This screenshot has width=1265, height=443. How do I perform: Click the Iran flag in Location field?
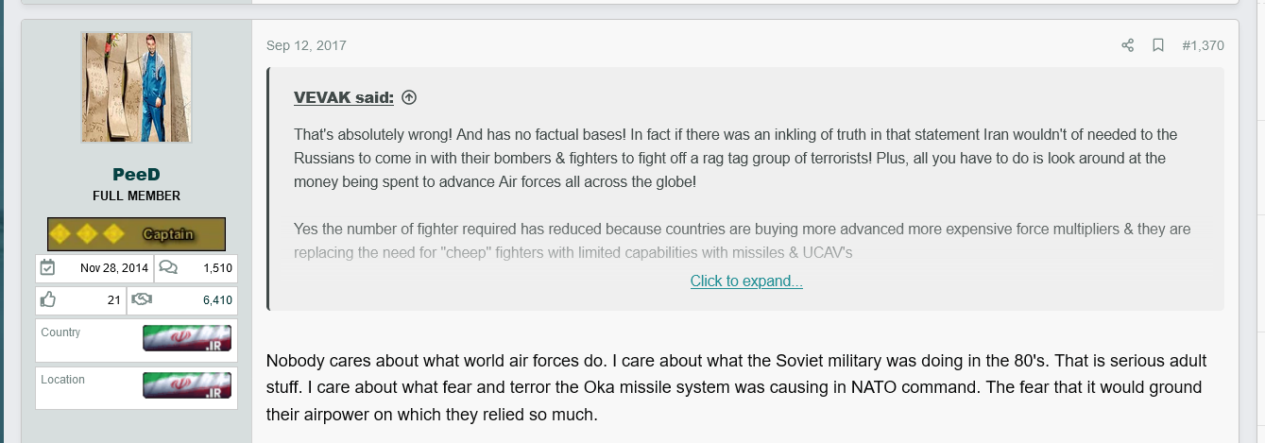click(x=187, y=384)
